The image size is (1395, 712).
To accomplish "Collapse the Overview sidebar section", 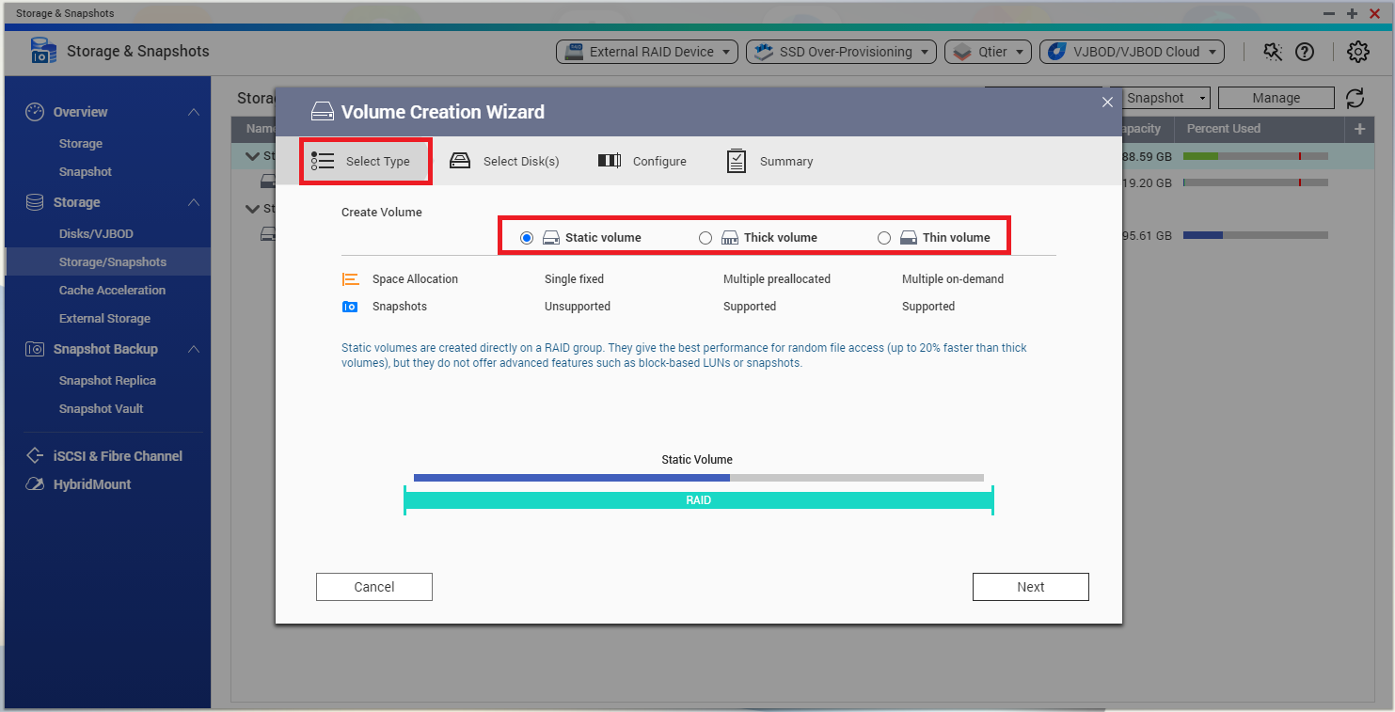I will pyautogui.click(x=193, y=112).
